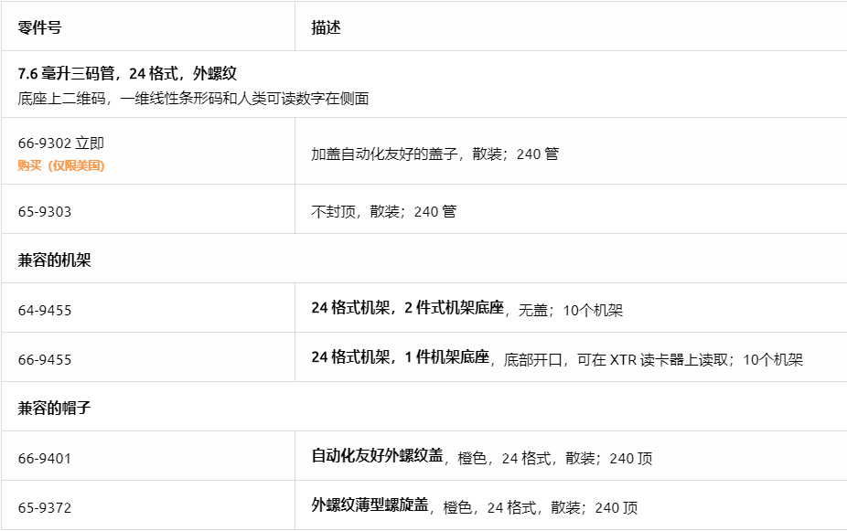Click description 加盖自动化友好的盖子，散装；240 管
The image size is (847, 531).
pos(434,154)
